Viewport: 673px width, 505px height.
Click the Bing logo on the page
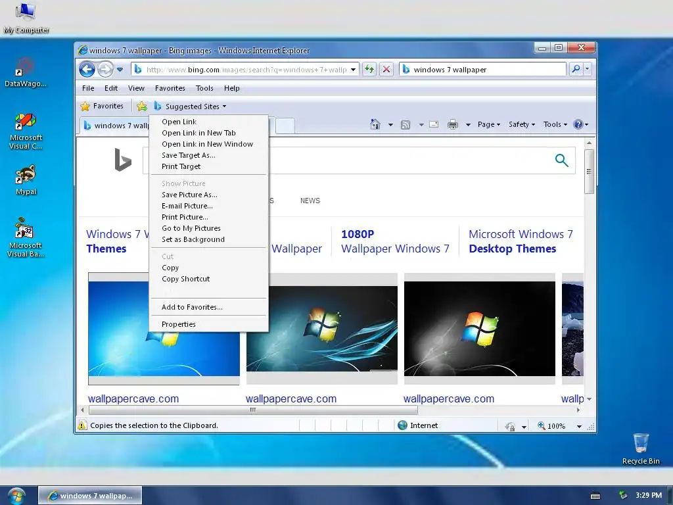(123, 160)
